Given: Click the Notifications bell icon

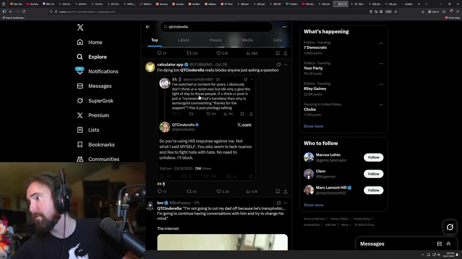Looking at the screenshot, I should 80,71.
